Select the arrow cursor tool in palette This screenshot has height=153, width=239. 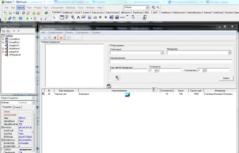pyautogui.click(x=54, y=17)
